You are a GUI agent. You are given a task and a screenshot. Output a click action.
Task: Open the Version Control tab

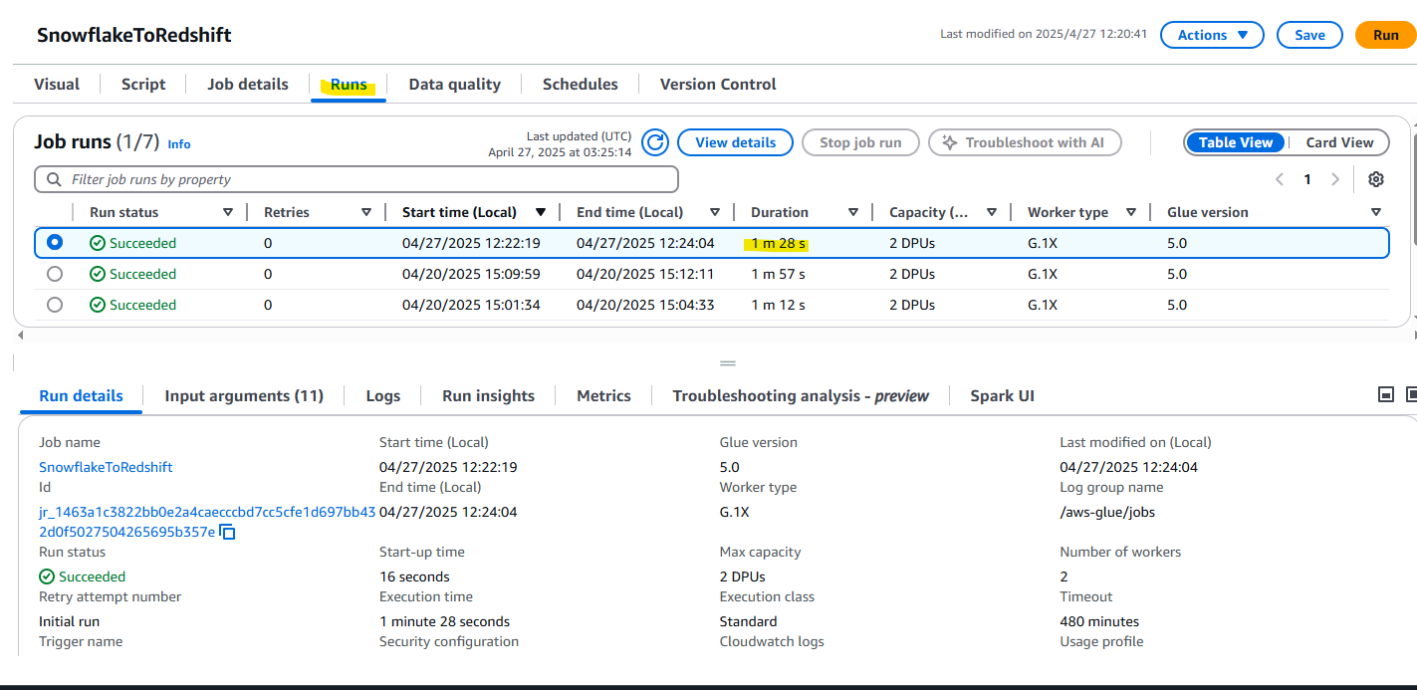point(718,85)
